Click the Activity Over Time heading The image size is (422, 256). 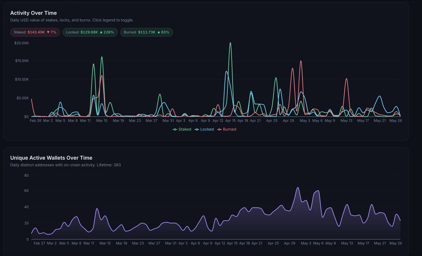(33, 13)
